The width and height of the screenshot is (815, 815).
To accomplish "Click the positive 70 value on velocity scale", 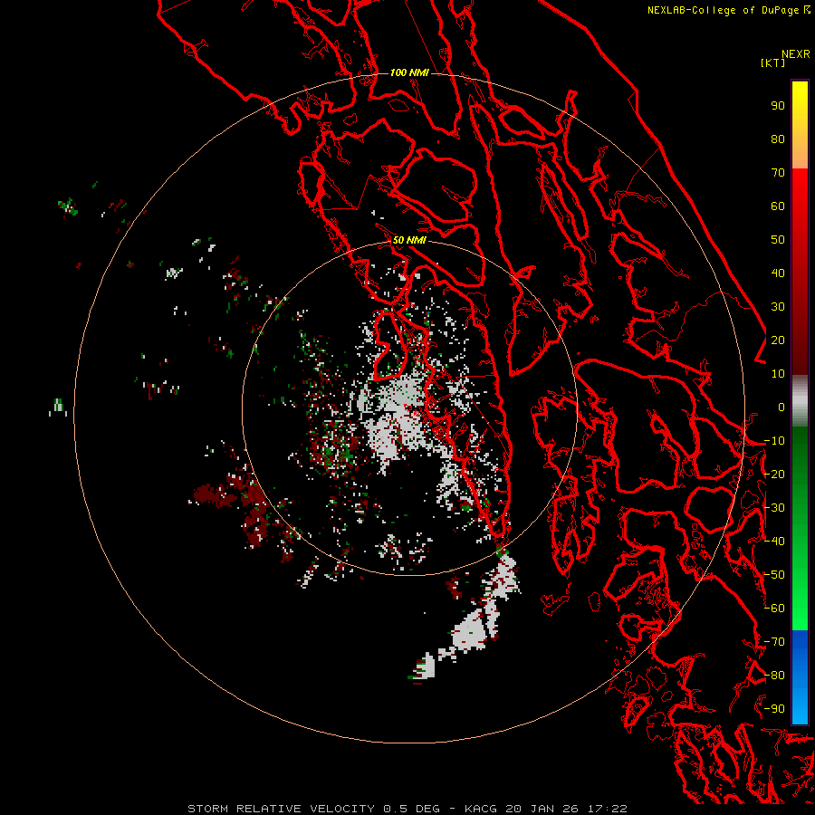I will (778, 173).
